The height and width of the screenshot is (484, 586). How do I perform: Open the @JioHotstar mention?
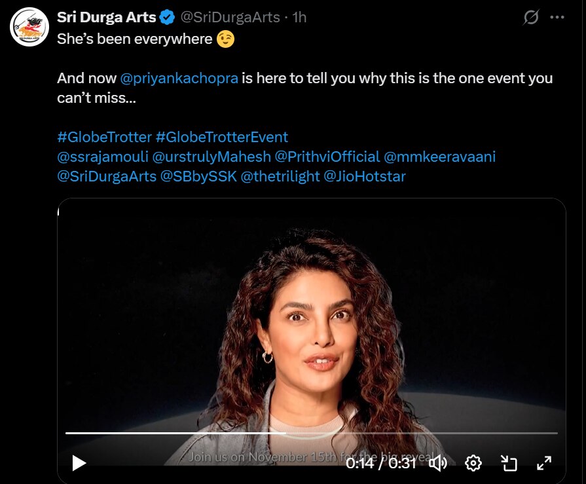(x=365, y=177)
